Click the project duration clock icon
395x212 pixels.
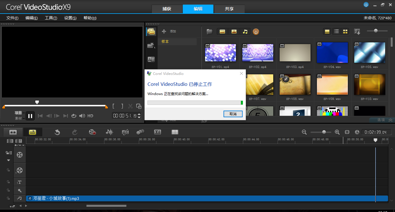pos(357,132)
